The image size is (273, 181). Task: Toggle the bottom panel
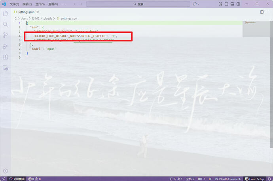click(232, 4)
